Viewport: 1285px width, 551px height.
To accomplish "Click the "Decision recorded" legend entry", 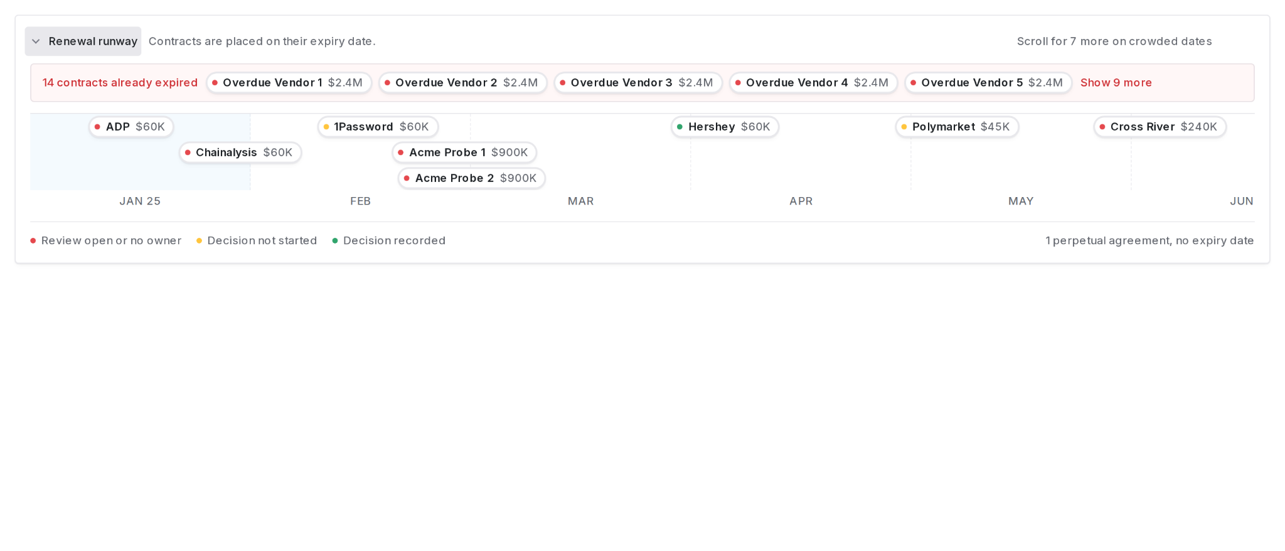I will tap(389, 241).
